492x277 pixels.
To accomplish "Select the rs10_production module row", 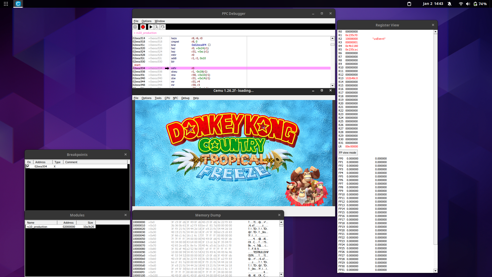I will coord(60,227).
